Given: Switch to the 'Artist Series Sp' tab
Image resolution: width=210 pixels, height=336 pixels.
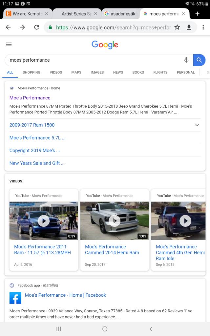Looking at the screenshot, I should pos(77,14).
